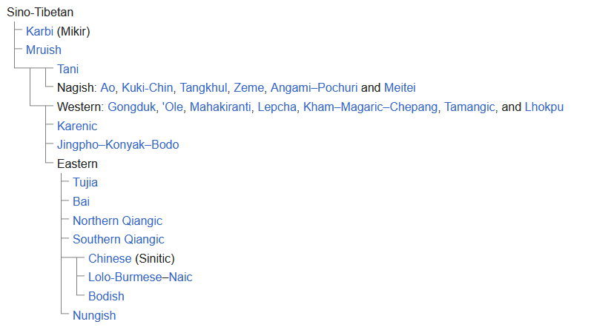Open the Tani branch link
This screenshot has height=330, width=591.
67,70
